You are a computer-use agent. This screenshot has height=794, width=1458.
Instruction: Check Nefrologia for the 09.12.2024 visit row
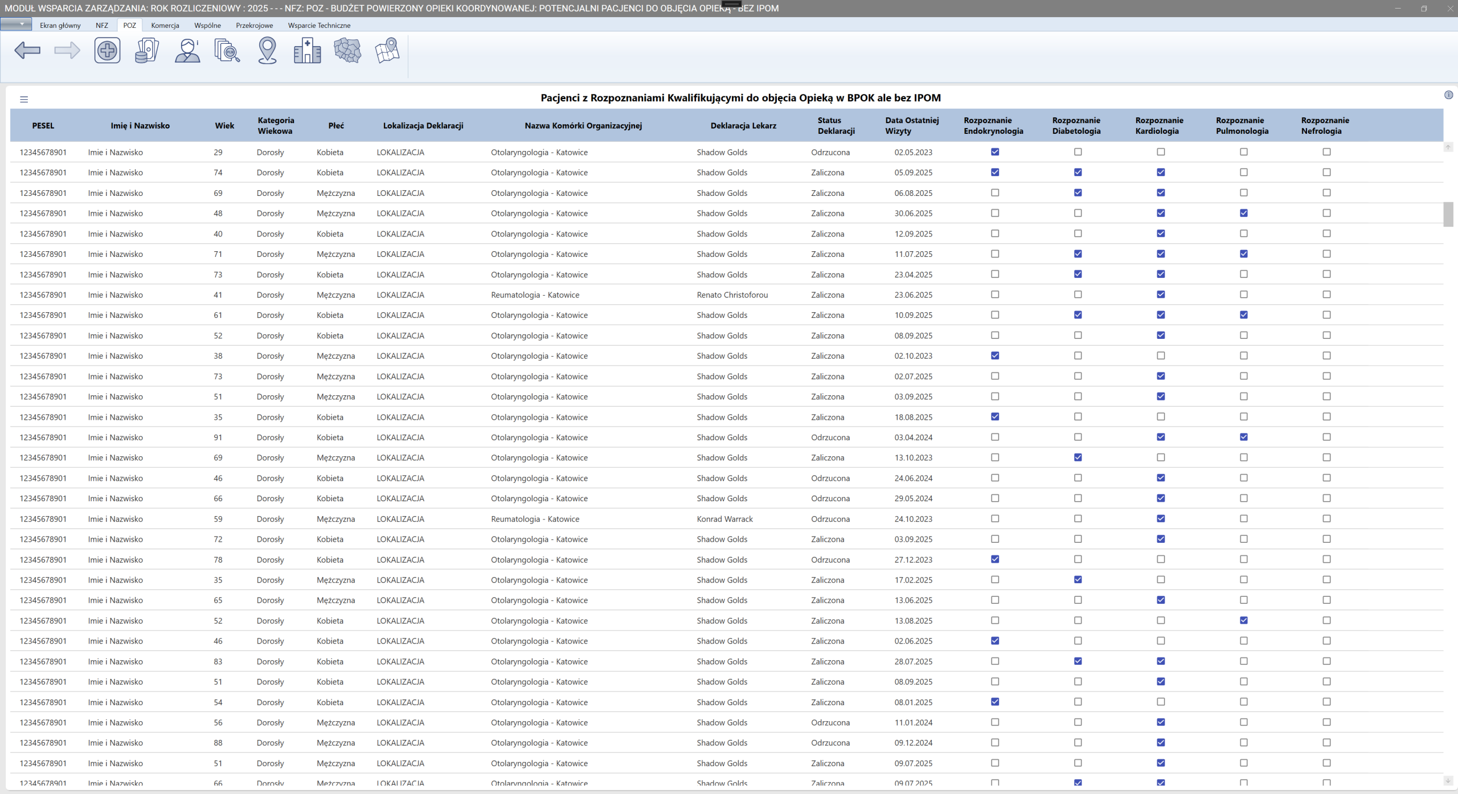coord(1326,743)
